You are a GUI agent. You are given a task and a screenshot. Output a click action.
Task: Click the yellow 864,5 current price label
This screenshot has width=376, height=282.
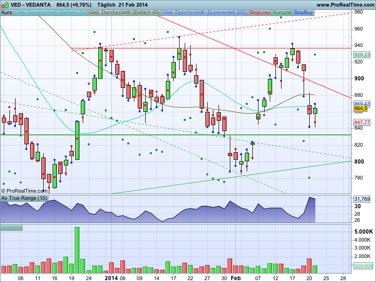360,109
